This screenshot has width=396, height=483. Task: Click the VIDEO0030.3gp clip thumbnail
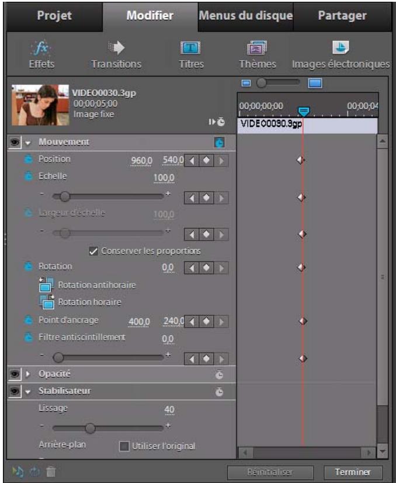pyautogui.click(x=40, y=105)
